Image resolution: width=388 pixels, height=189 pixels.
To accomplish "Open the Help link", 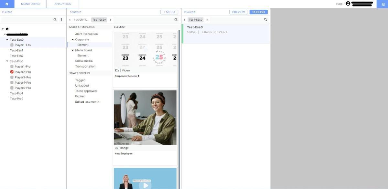I will click(x=339, y=4).
